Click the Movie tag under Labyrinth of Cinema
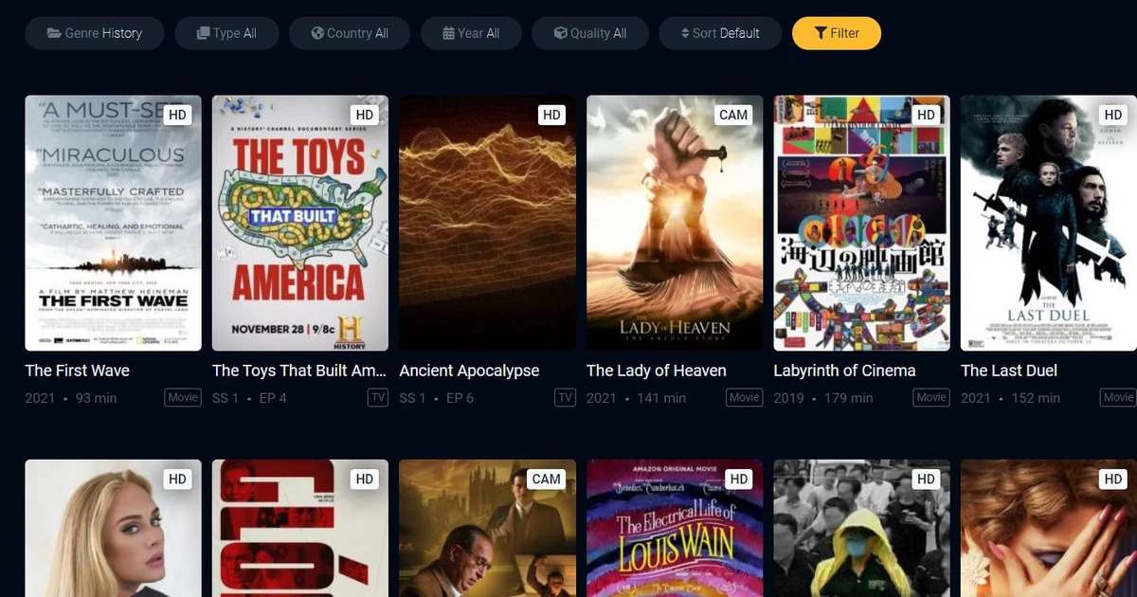Screen dimensions: 1137x597 coord(931,397)
